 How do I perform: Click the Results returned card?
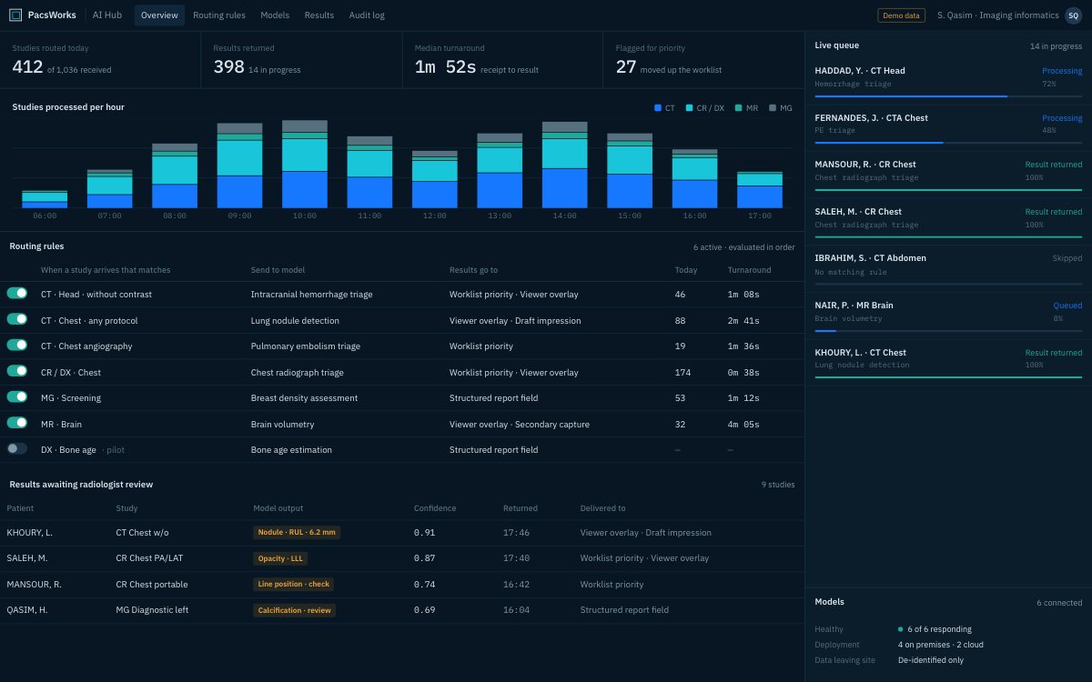(301, 60)
